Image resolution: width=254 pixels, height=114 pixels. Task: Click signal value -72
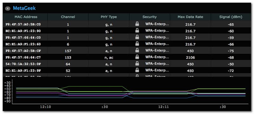(231, 71)
